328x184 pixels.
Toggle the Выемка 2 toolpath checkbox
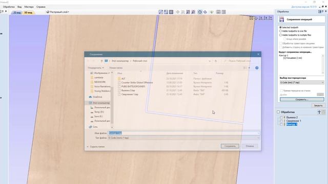pyautogui.click(x=281, y=118)
